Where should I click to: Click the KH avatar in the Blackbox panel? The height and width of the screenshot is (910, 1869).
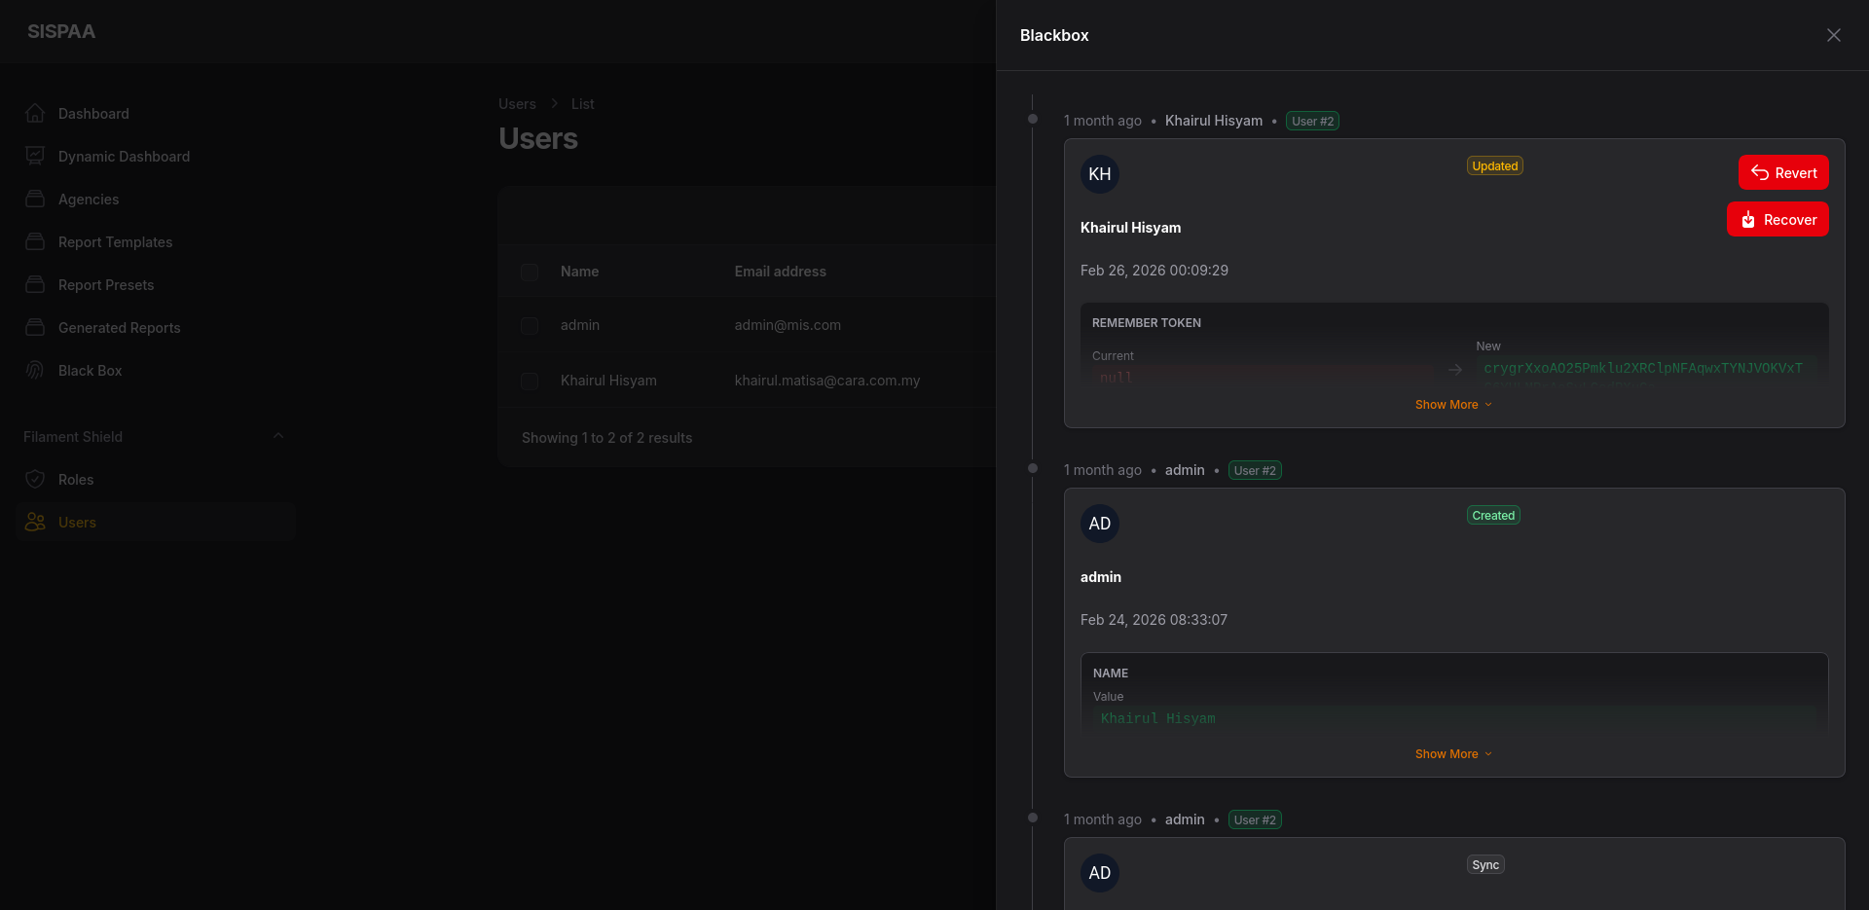tap(1100, 173)
